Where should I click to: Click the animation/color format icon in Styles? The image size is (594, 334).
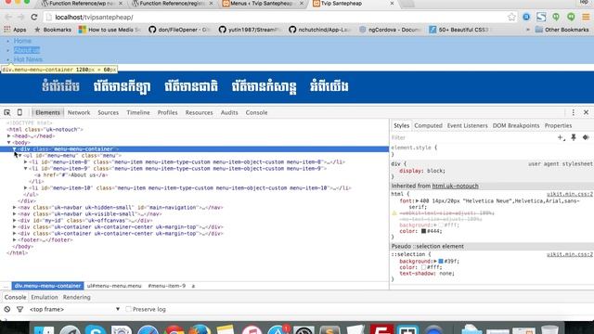click(586, 137)
